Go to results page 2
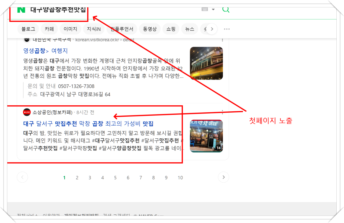Image resolution: width=344 pixels, height=223 pixels. point(77,178)
